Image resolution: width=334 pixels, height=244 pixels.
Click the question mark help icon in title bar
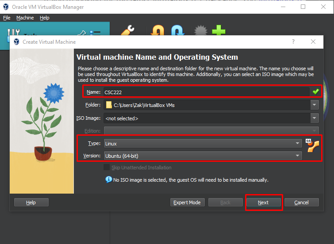(293, 42)
